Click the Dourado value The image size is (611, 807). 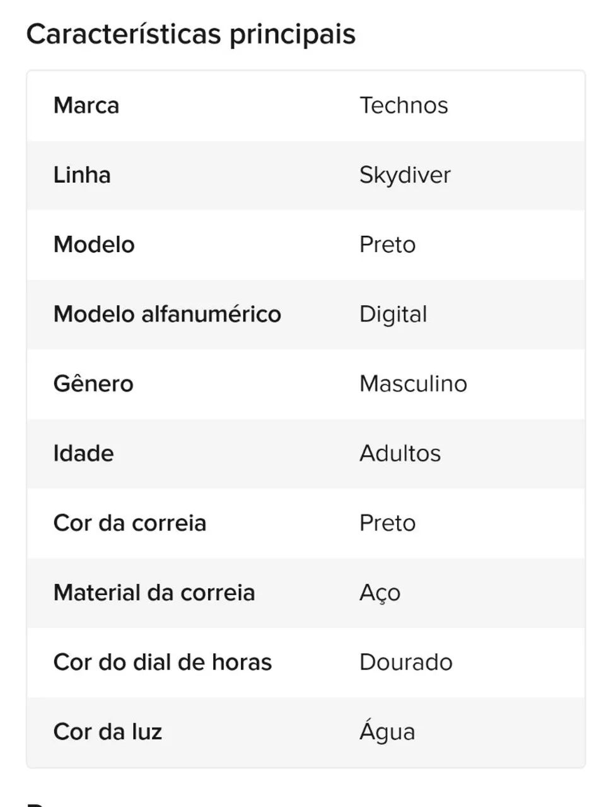(x=405, y=663)
